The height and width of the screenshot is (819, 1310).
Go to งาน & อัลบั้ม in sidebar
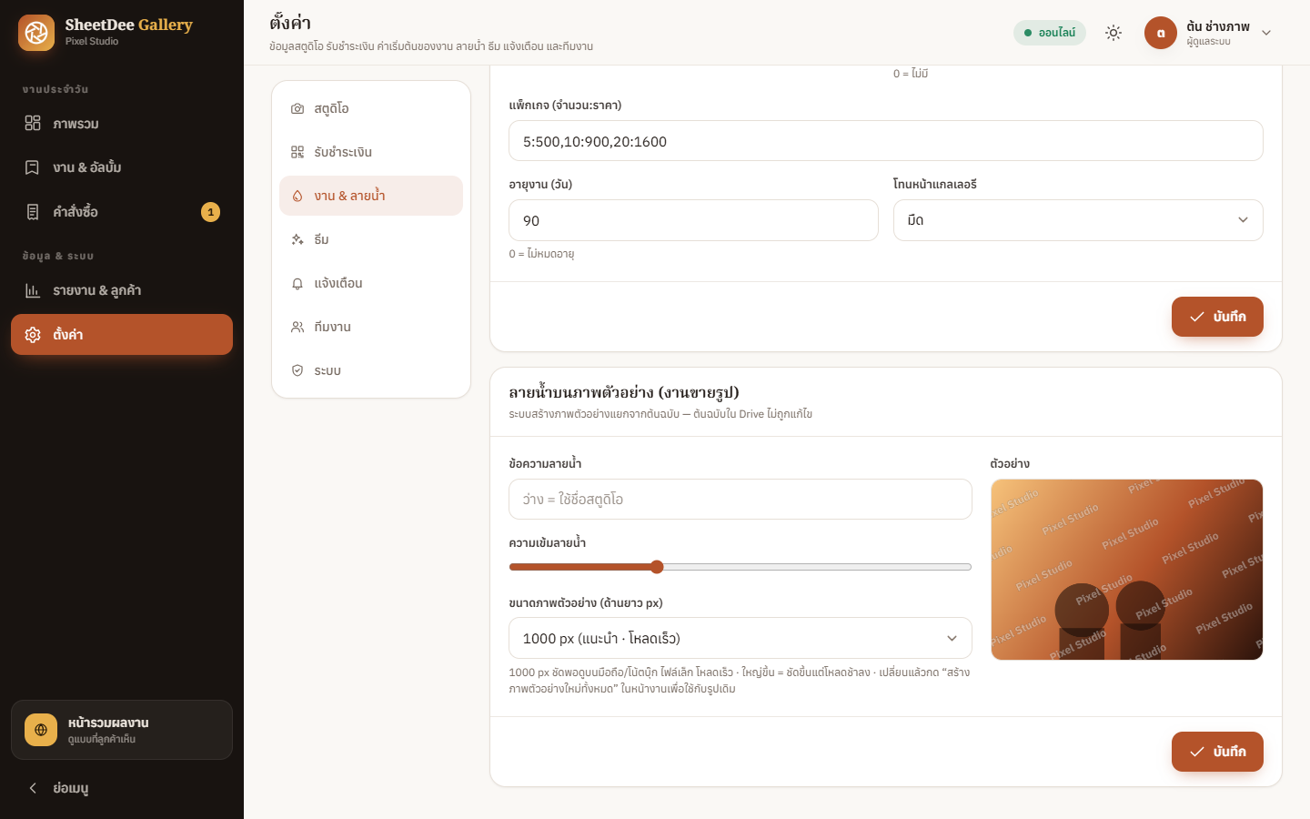click(122, 167)
